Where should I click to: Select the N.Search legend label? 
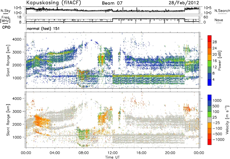point(222,11)
